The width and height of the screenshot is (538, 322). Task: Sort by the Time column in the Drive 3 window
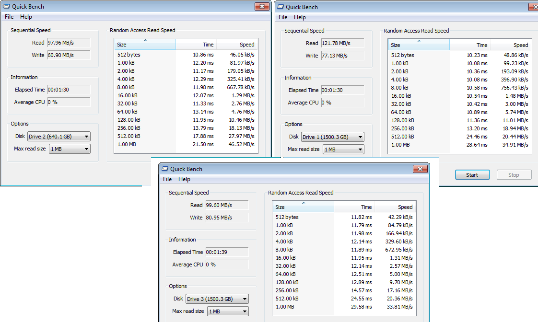[354, 207]
